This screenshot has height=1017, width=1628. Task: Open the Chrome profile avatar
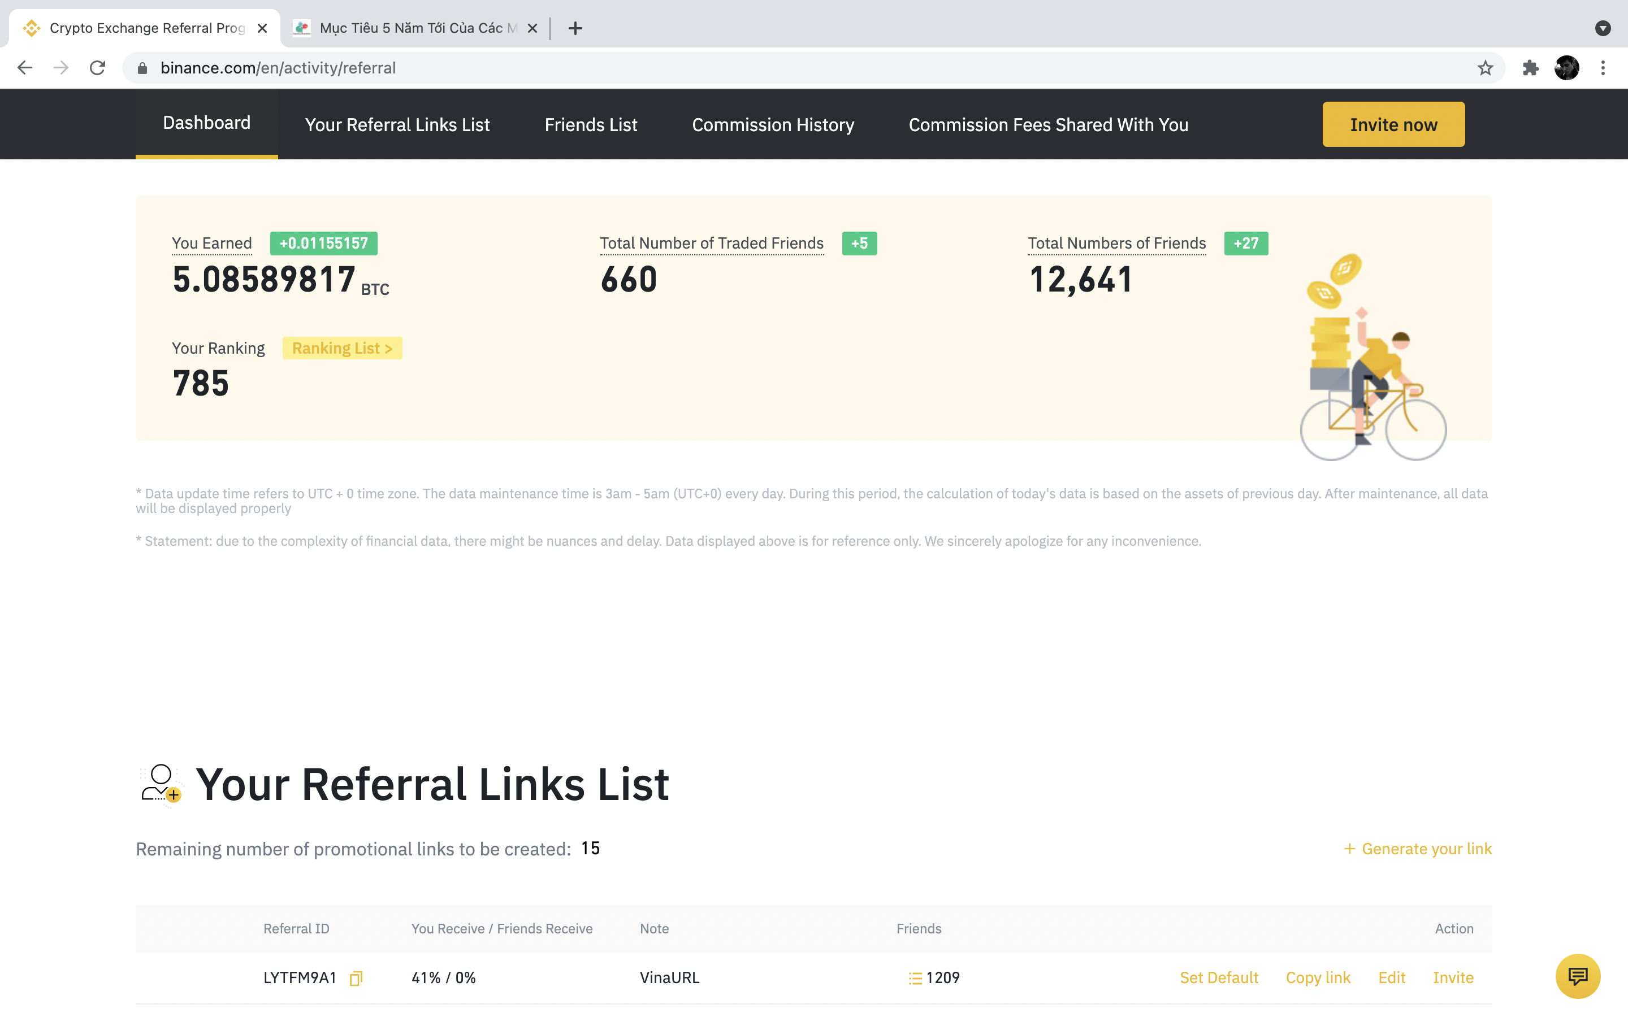click(x=1567, y=68)
